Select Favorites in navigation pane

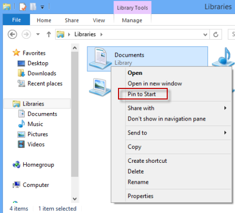(34, 53)
